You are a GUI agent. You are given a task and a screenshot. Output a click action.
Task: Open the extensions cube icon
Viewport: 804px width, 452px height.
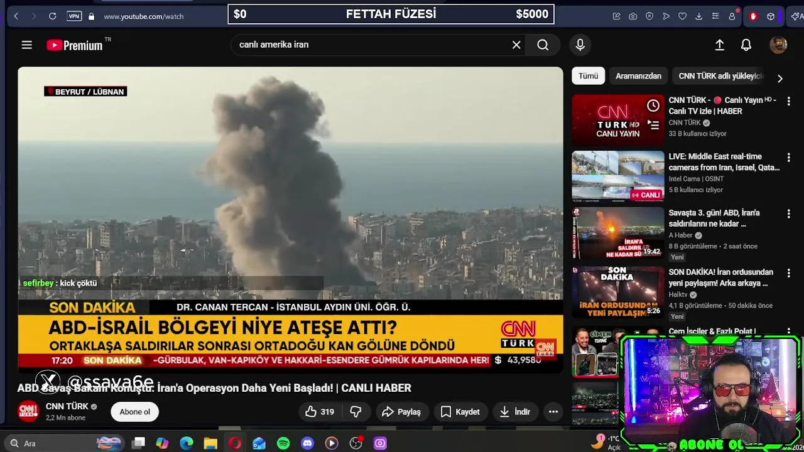tap(771, 16)
